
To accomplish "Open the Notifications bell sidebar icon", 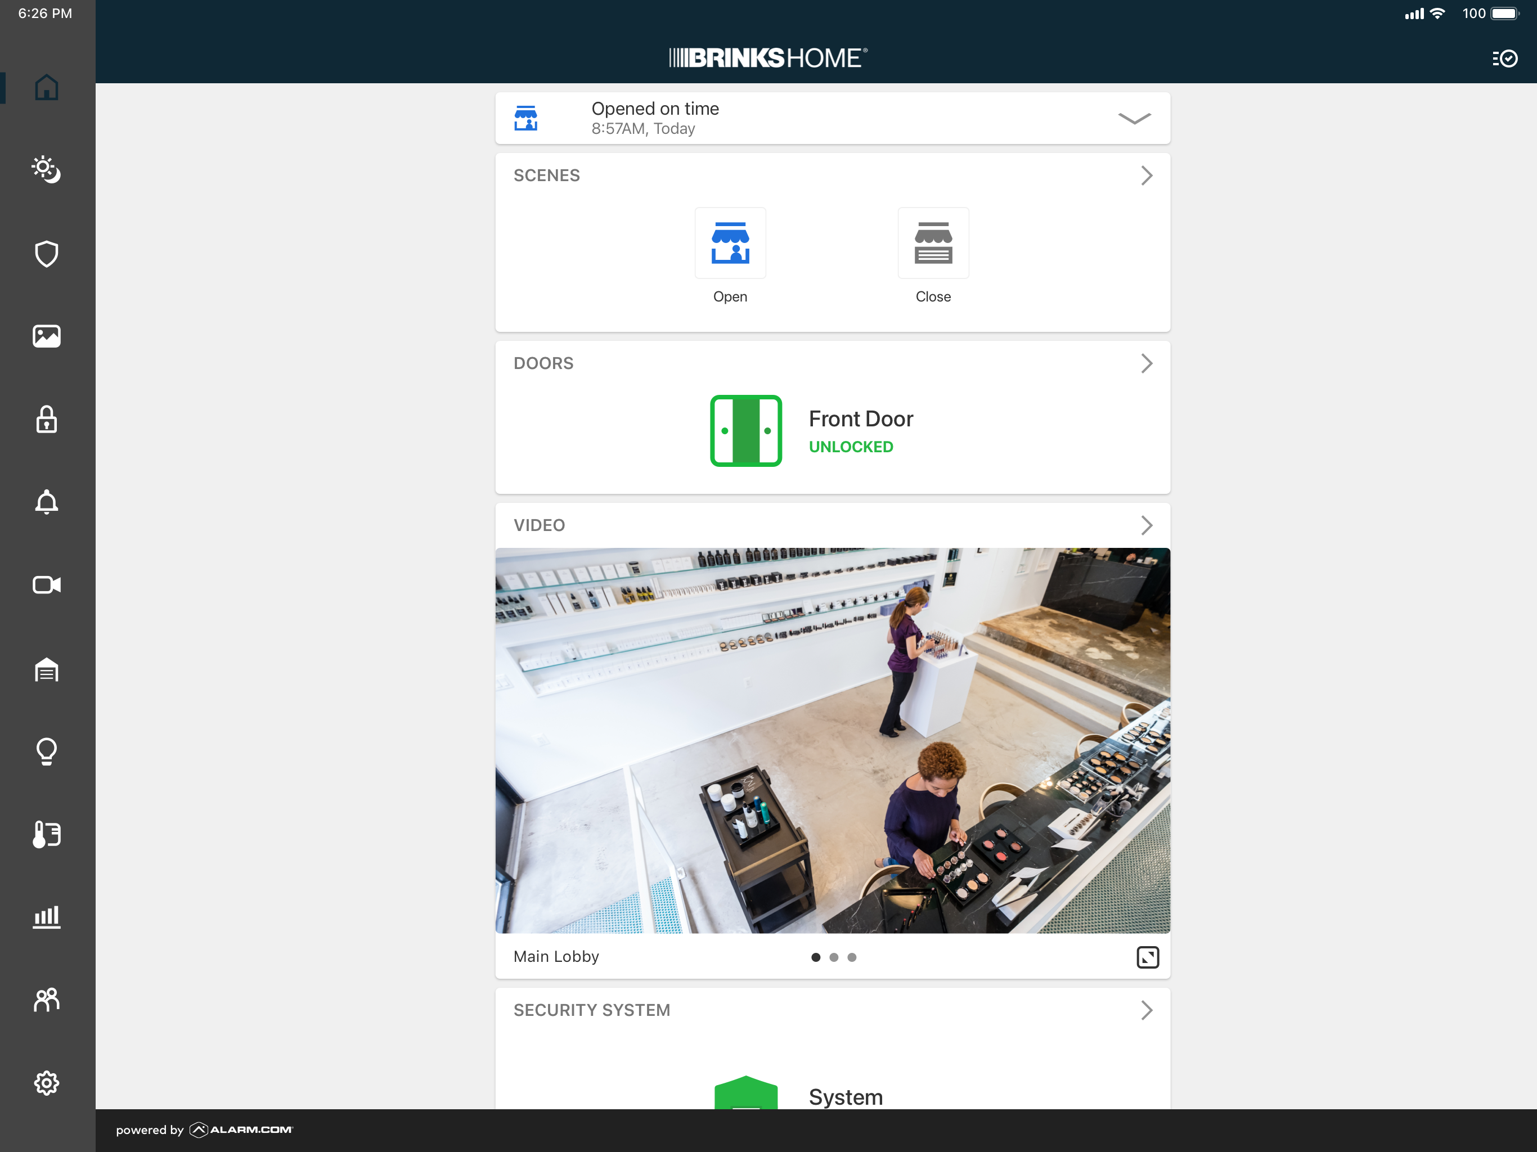I will (x=47, y=502).
